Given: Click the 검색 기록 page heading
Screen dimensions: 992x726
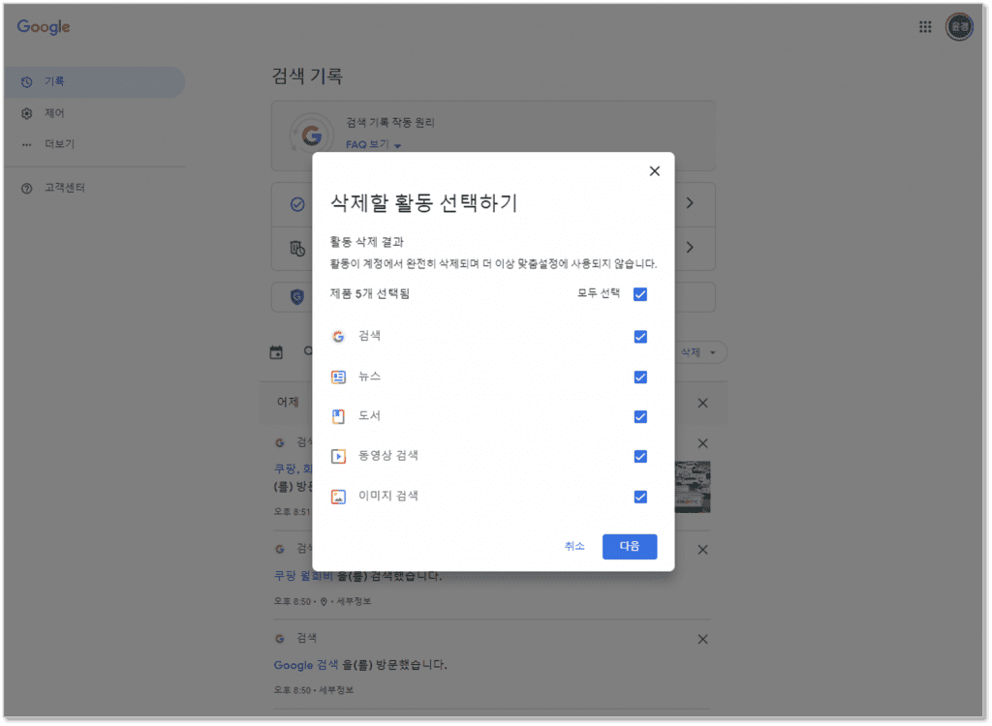Looking at the screenshot, I should 307,76.
